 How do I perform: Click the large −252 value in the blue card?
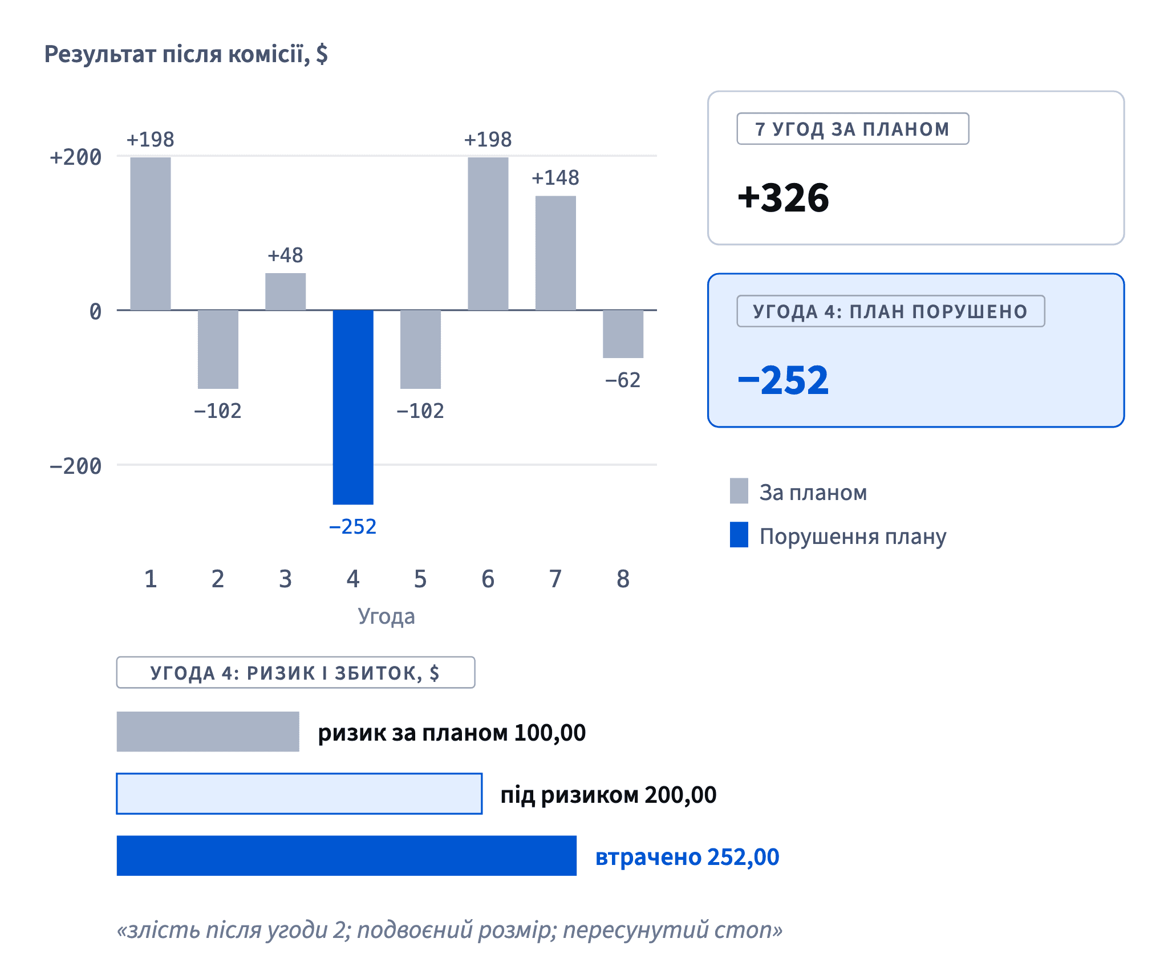[x=783, y=380]
